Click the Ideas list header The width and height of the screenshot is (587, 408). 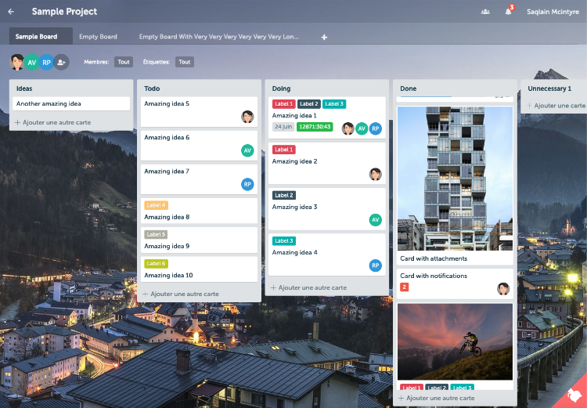(24, 88)
